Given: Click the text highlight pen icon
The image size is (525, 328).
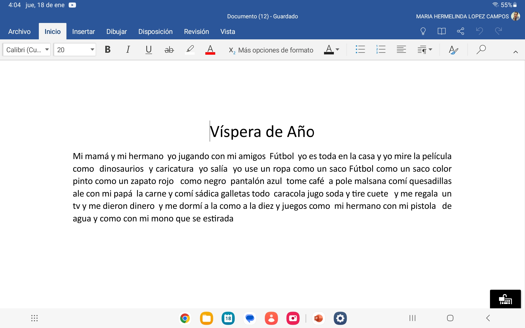Looking at the screenshot, I should 190,49.
